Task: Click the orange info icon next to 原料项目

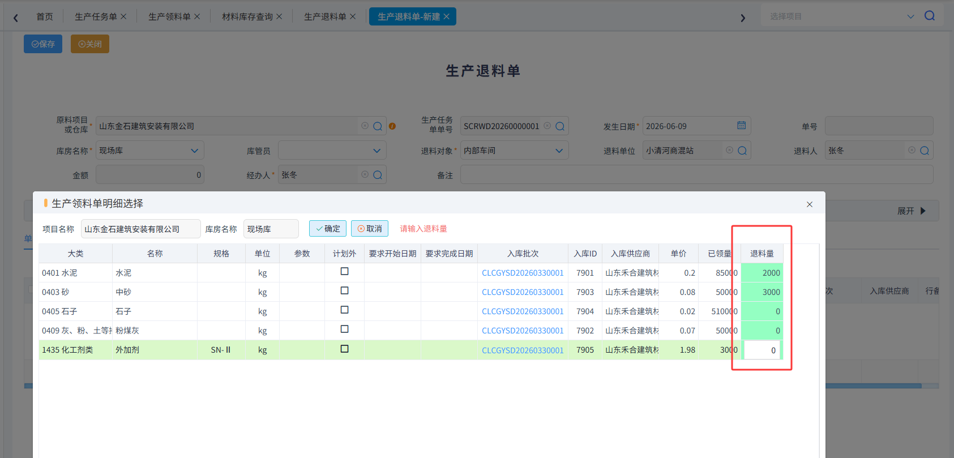Action: coord(392,126)
